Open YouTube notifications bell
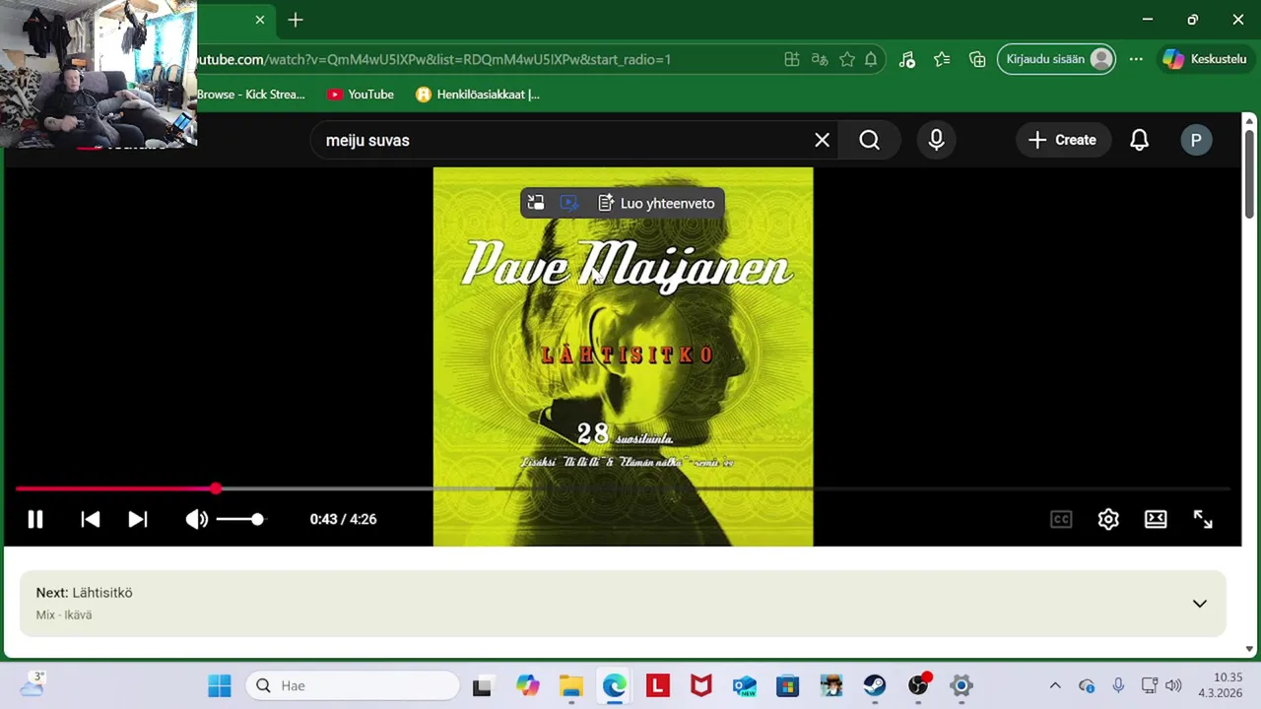1261x709 pixels. coord(1139,140)
